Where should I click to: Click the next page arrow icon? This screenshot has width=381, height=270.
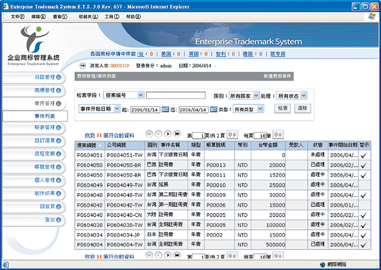click(x=167, y=134)
